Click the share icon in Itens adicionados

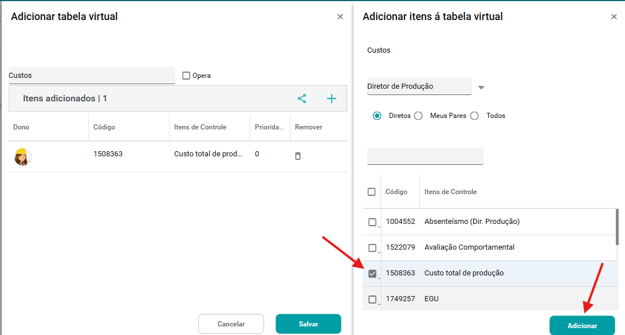coord(302,98)
